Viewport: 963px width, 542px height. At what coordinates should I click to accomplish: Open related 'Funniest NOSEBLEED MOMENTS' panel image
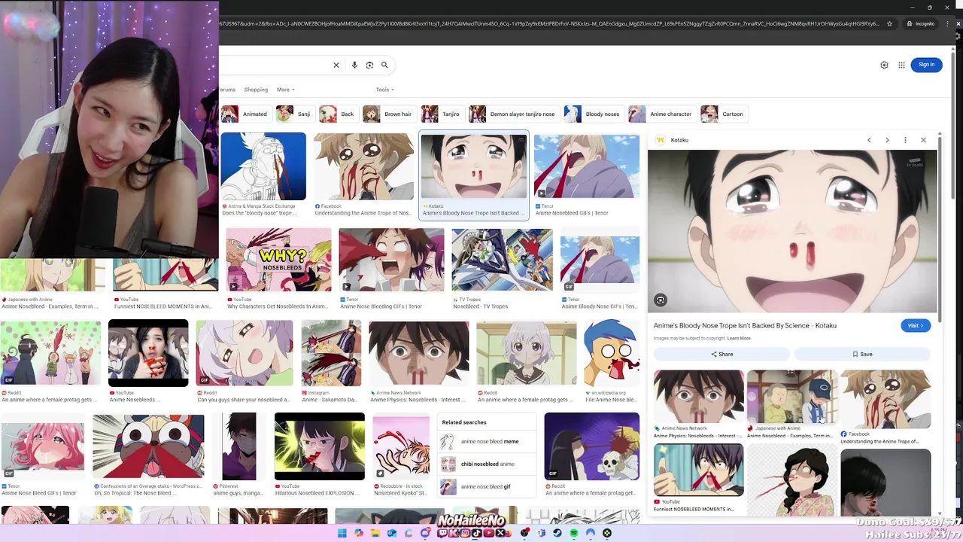tap(698, 470)
